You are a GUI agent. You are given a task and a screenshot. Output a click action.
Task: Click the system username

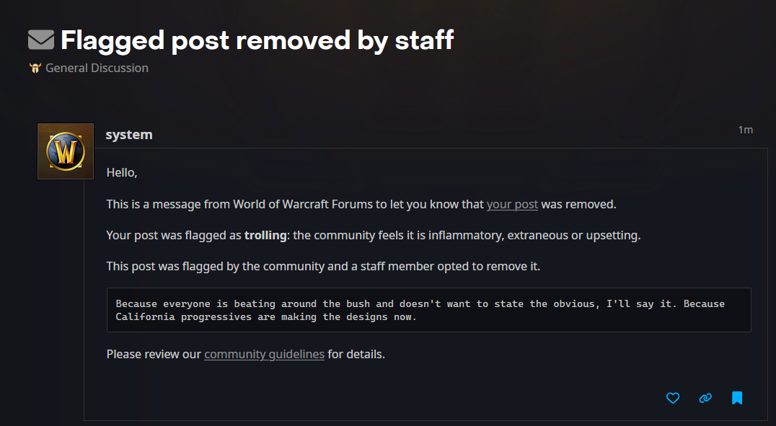pos(129,135)
